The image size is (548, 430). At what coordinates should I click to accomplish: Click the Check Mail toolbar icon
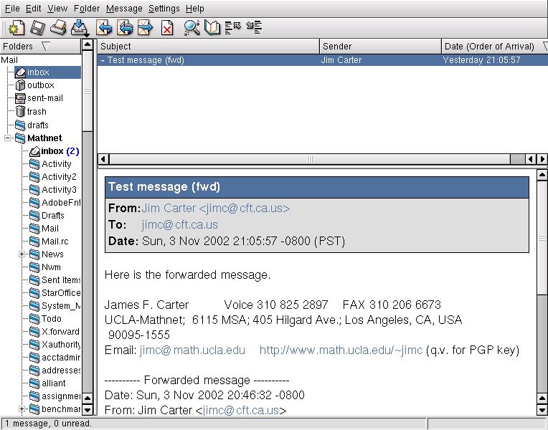80,28
